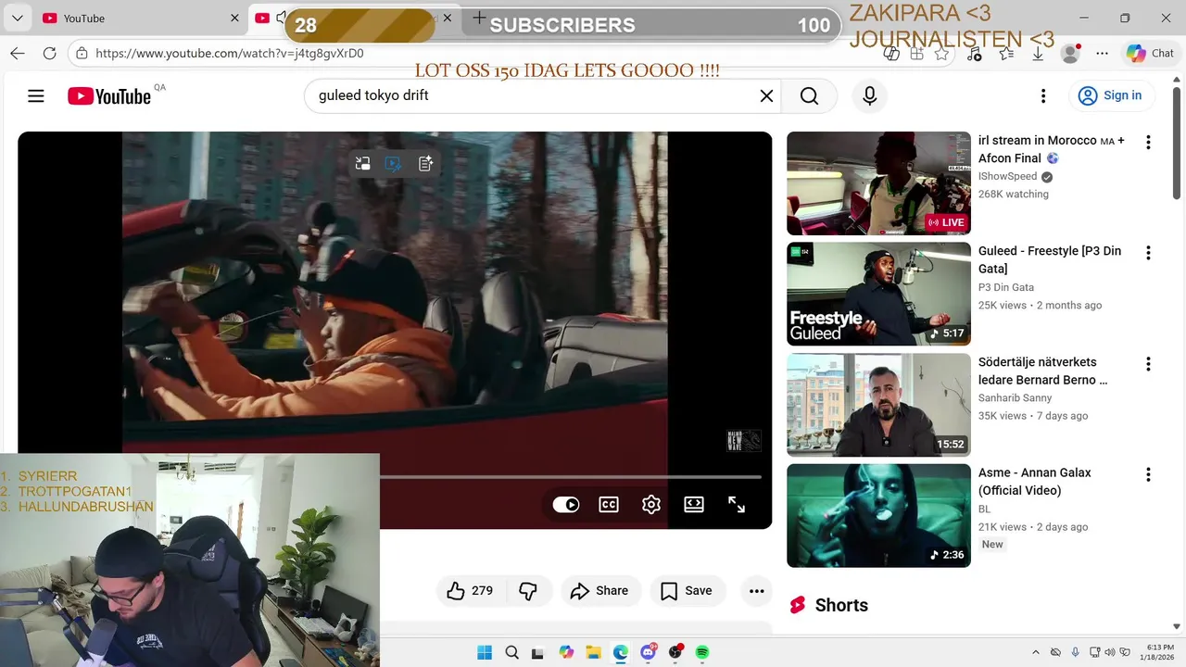Visit the IShowSpeed channel name
1186x667 pixels.
pos(1007,177)
